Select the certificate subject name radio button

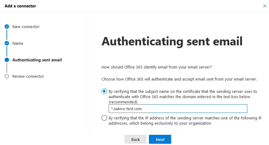(104, 91)
